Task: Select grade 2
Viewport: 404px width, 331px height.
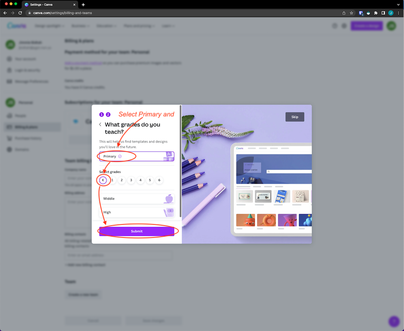Action: (x=122, y=180)
